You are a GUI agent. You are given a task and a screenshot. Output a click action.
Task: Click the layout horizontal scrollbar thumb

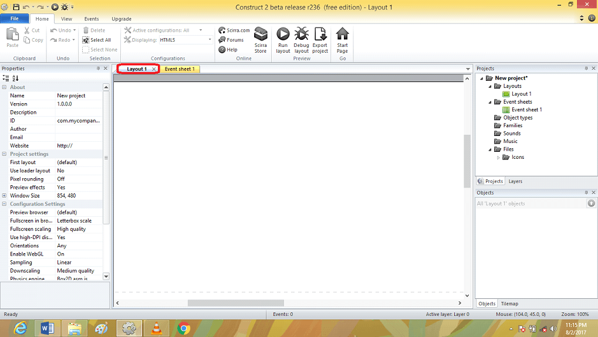[236, 303]
